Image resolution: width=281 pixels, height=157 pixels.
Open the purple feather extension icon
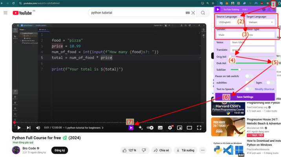pos(244,3)
